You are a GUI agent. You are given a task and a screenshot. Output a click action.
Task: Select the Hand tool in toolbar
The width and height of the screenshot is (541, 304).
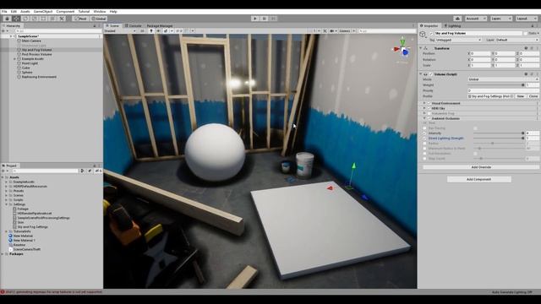(7, 19)
